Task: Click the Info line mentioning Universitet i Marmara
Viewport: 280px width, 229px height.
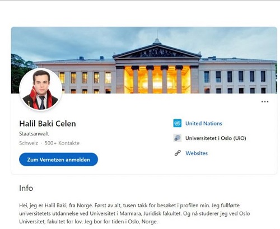Action: [134, 213]
